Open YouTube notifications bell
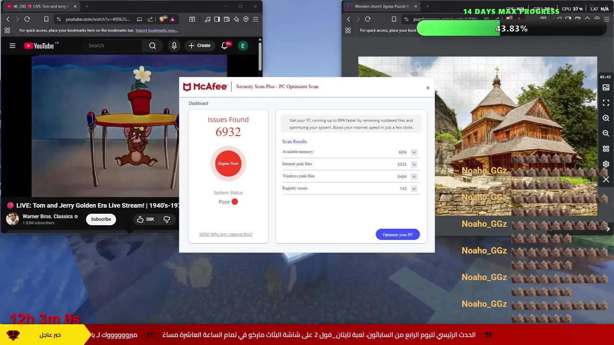 tap(224, 46)
